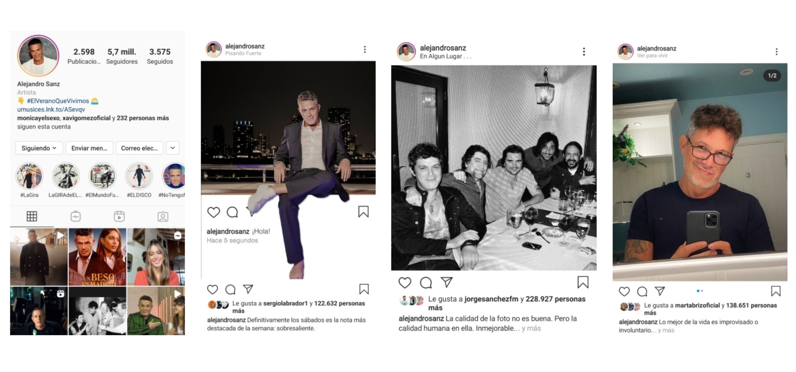The image size is (796, 372).
Task: Switch to the Reels tab on profile
Action: pos(119,216)
